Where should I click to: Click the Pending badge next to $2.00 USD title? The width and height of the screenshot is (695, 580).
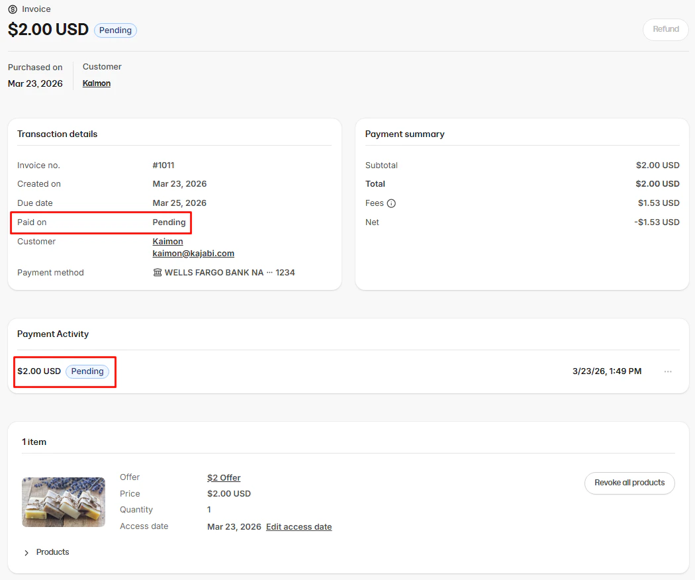pyautogui.click(x=115, y=30)
